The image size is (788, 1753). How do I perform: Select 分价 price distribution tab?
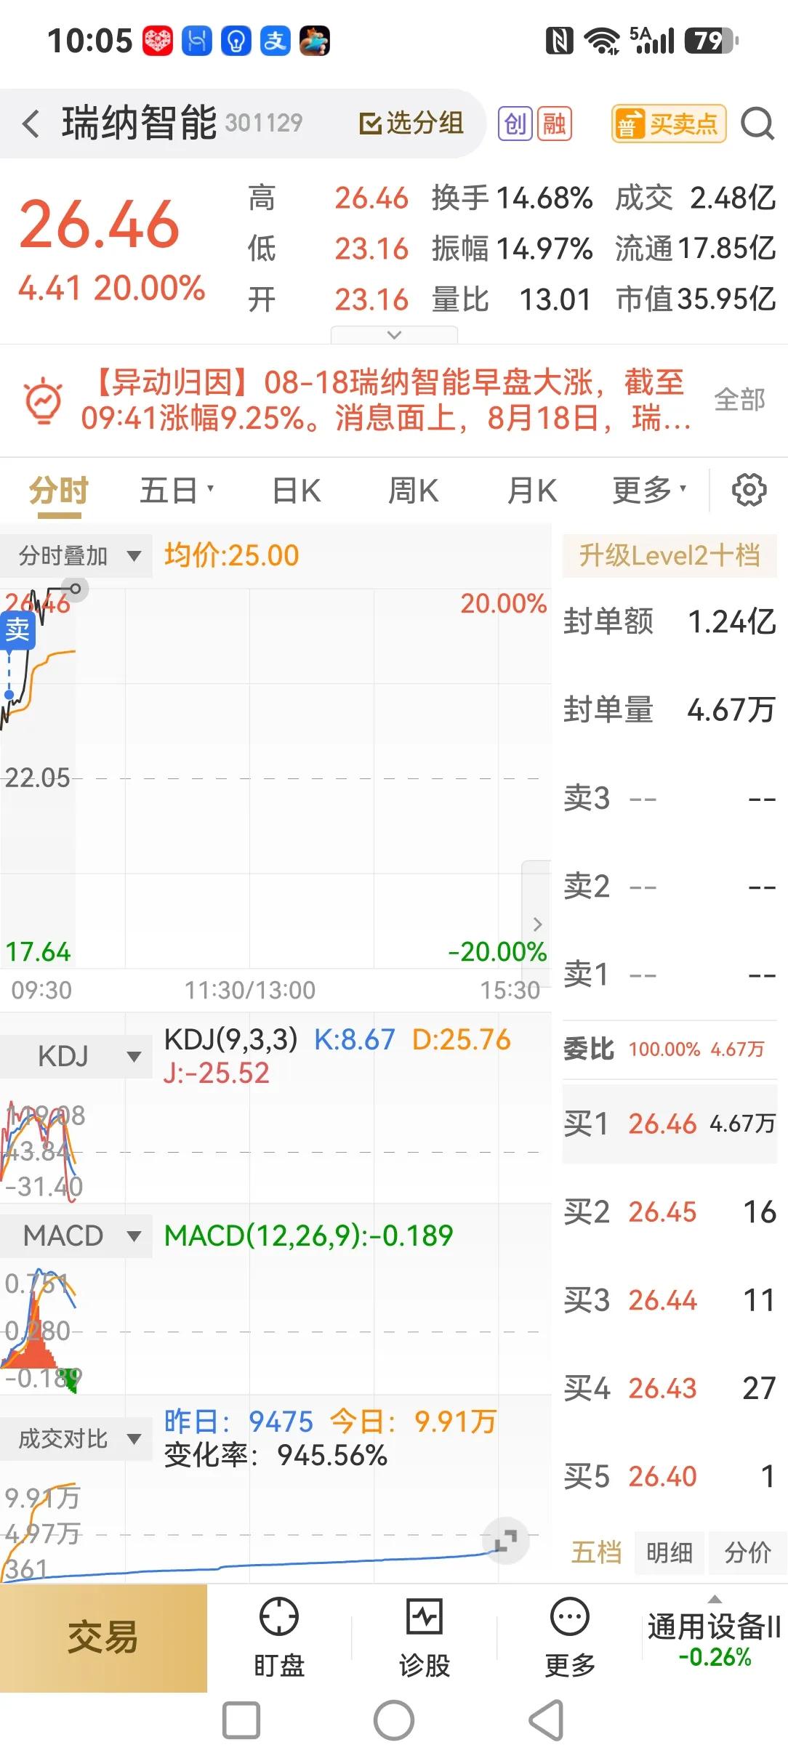click(x=747, y=1552)
